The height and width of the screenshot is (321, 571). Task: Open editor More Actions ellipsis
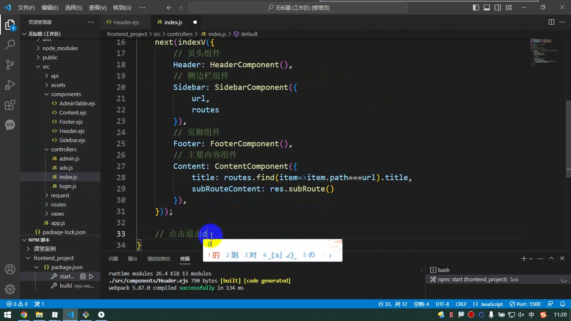click(562, 22)
